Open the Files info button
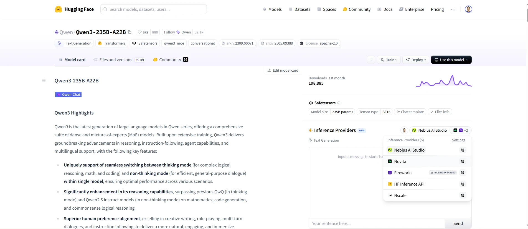Viewport: 528px width, 229px height. click(x=440, y=112)
